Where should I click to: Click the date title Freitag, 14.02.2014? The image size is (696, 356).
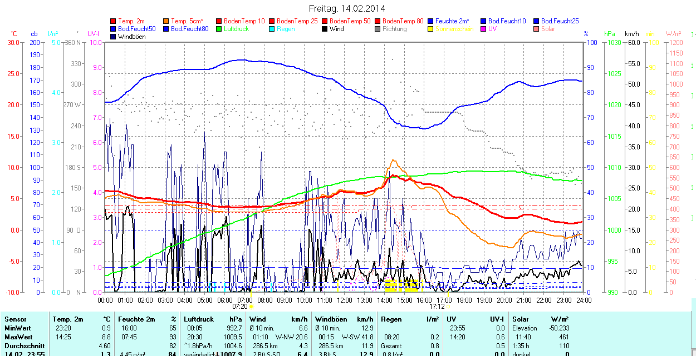click(347, 8)
